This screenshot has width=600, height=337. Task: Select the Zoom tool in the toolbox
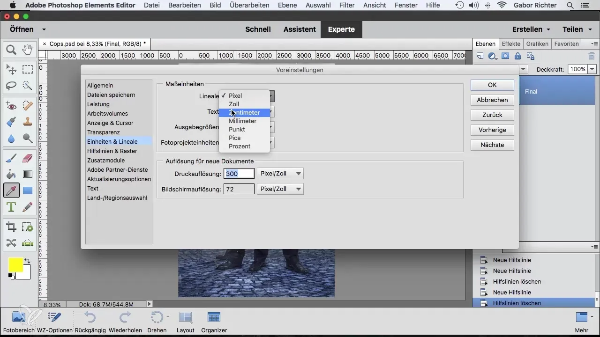point(11,49)
